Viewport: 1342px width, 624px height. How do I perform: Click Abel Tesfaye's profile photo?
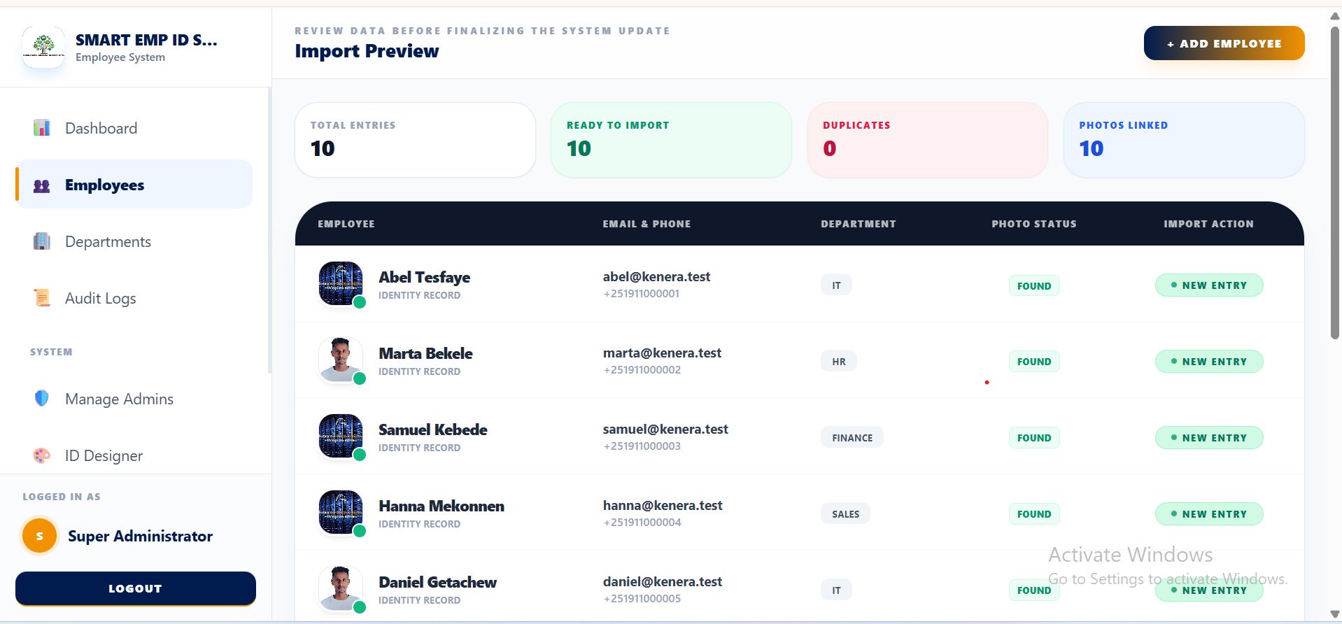click(x=341, y=283)
